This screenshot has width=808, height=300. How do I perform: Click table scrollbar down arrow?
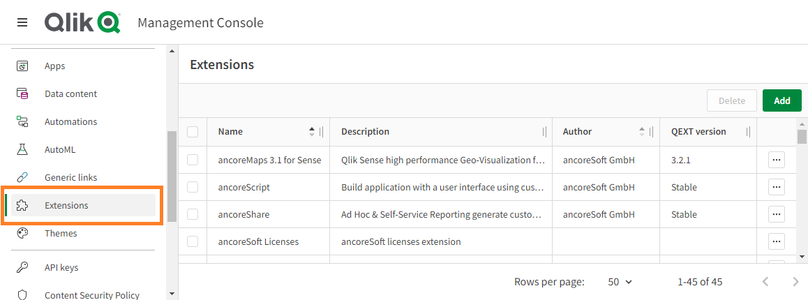[x=802, y=256]
